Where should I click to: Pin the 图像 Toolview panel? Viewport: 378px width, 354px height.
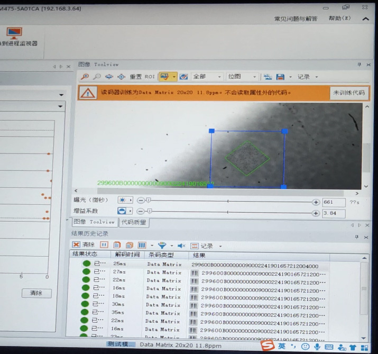click(x=359, y=65)
